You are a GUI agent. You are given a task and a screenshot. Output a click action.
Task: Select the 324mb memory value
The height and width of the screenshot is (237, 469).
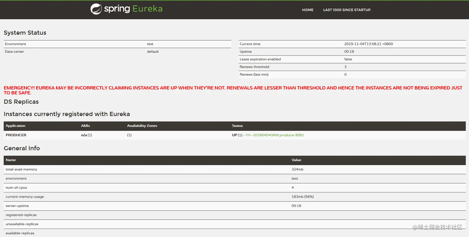coord(297,169)
